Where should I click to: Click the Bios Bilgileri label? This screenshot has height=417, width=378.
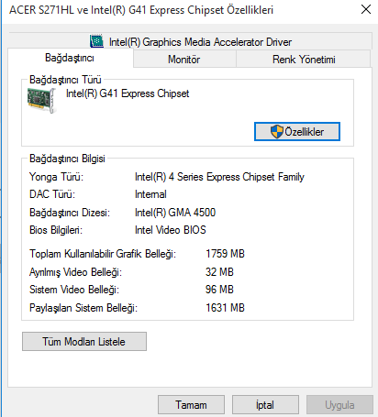tap(56, 230)
